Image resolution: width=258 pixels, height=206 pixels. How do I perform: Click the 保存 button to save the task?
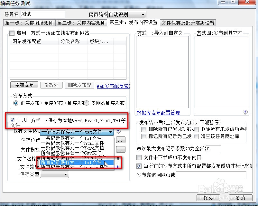208,198
